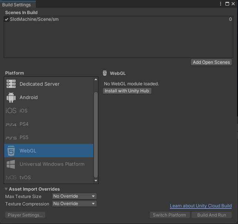Click the Windows logo icon for UWP
The height and width of the screenshot is (224, 238).
(11, 164)
